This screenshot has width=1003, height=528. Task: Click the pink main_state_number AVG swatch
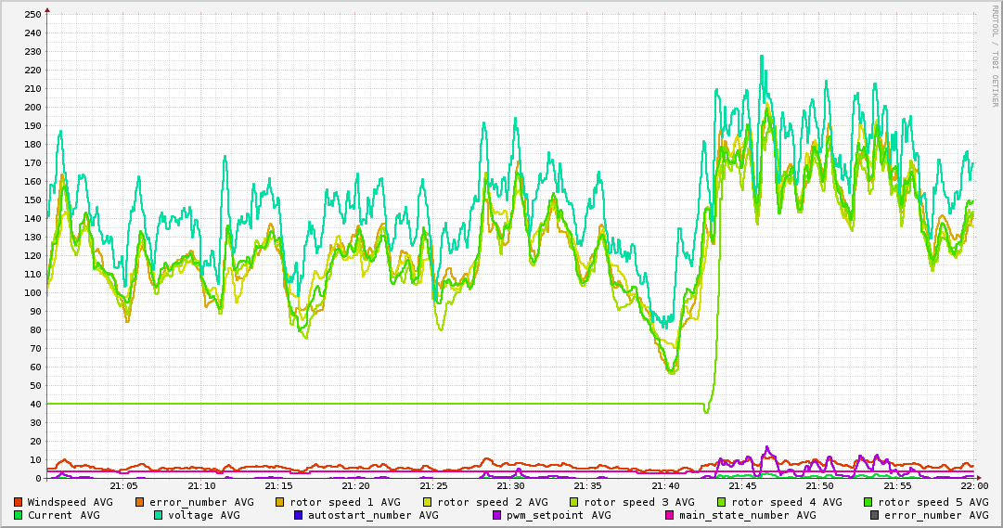(670, 515)
